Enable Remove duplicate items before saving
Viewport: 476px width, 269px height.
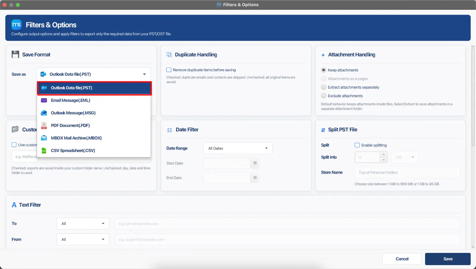(169, 70)
